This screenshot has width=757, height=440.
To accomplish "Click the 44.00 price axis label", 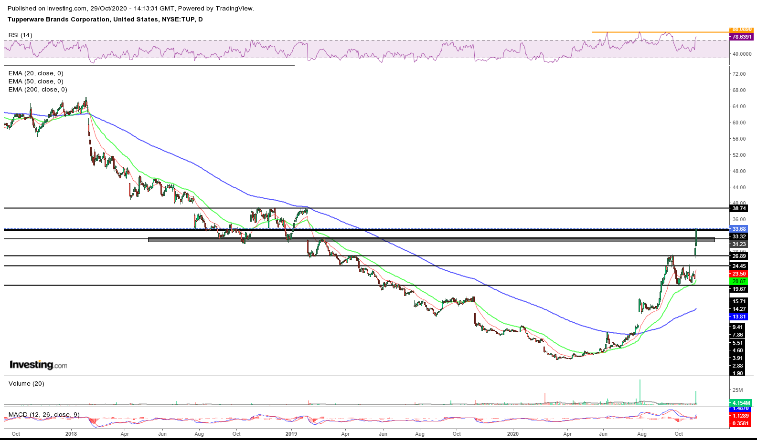I will (x=739, y=187).
